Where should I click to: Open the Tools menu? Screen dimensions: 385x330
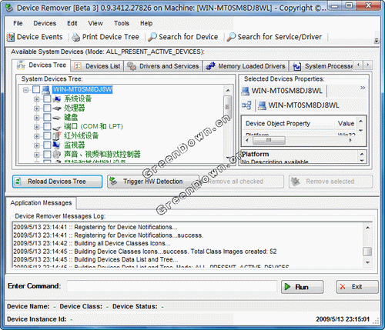point(122,23)
